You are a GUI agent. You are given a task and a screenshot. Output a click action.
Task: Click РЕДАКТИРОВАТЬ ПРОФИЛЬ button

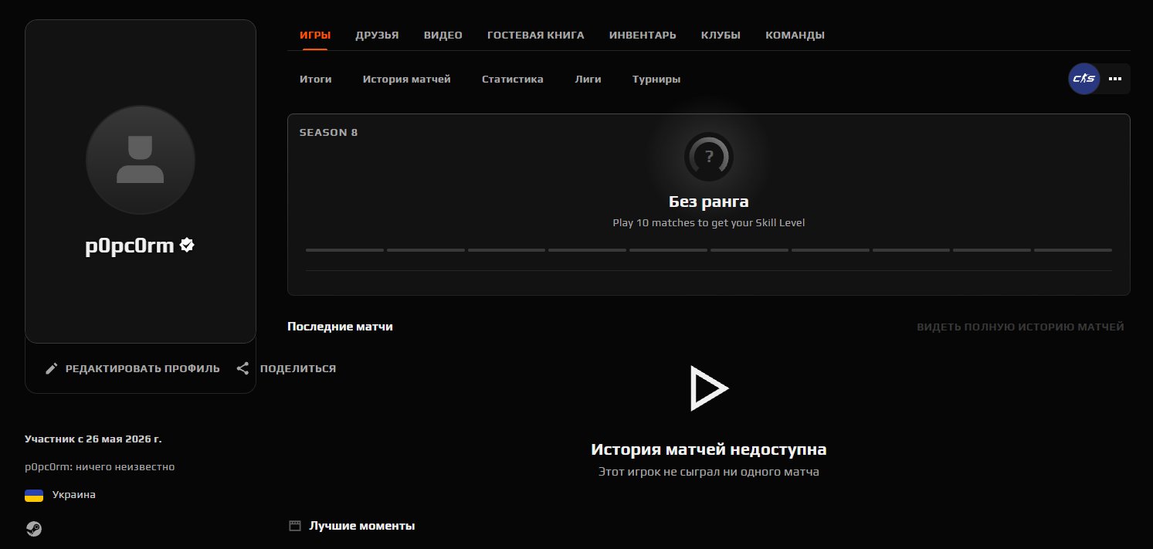point(132,369)
